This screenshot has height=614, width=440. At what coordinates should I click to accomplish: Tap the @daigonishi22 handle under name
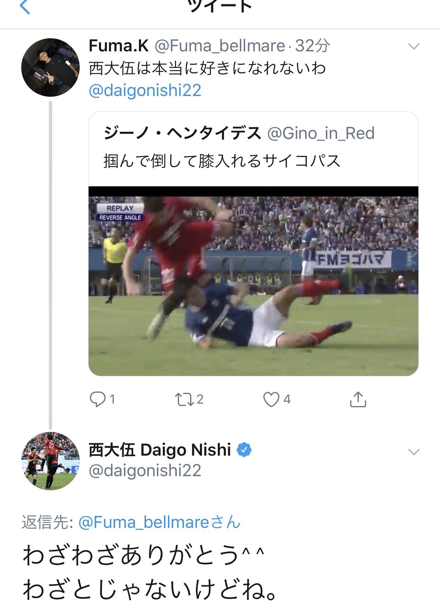[145, 471]
